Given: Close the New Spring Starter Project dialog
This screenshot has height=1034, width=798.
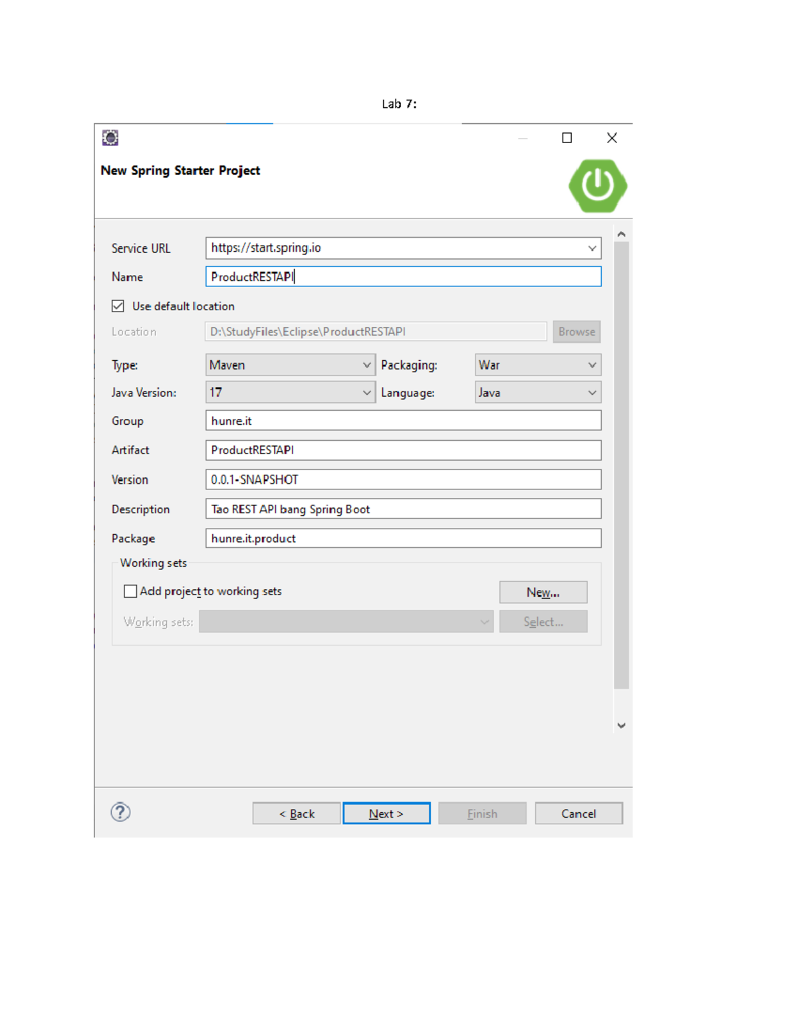Looking at the screenshot, I should click(612, 138).
